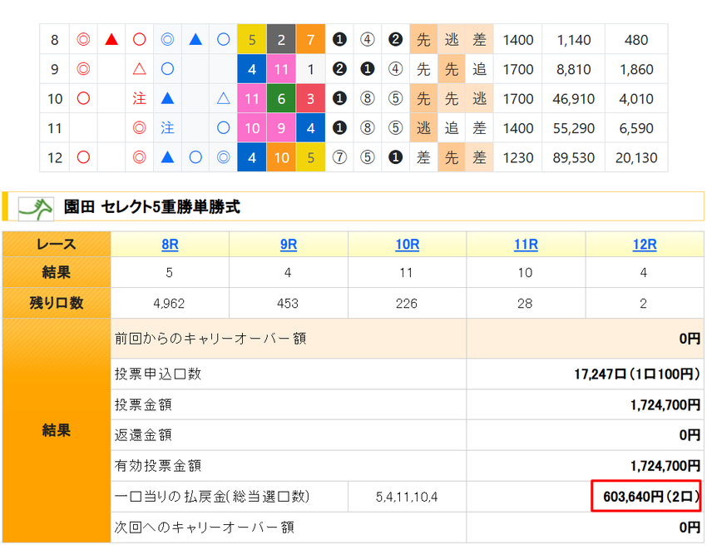Click the yellow number 5 cell in row 8
Screen dimensions: 707x545
tap(252, 40)
